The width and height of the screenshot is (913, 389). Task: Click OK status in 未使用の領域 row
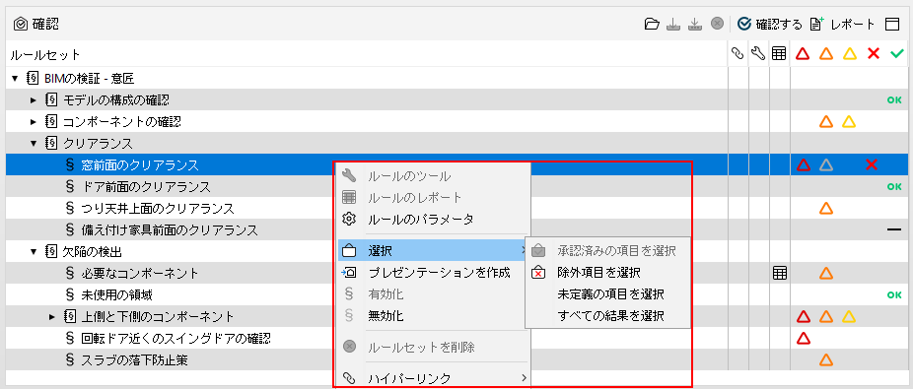[x=894, y=294]
